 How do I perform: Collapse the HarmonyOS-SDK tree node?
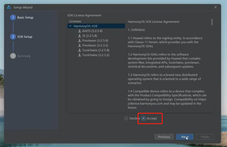(x=70, y=26)
